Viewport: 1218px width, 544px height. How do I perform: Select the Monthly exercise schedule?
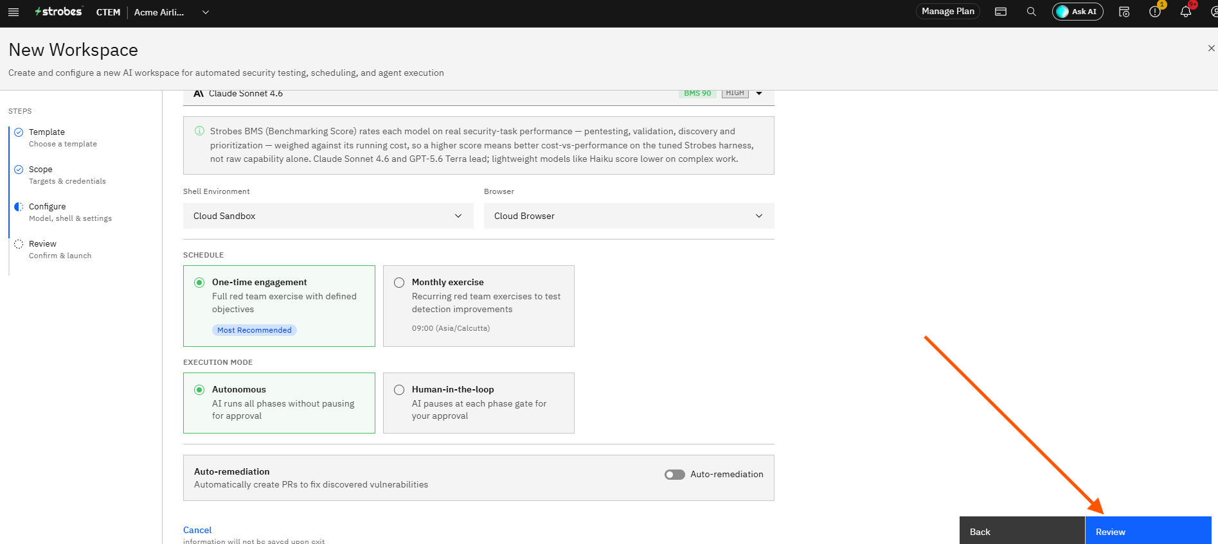[x=479, y=306]
